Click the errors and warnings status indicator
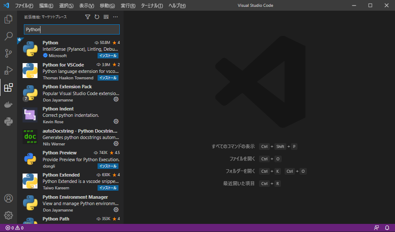The height and width of the screenshot is (232, 395). 14,228
